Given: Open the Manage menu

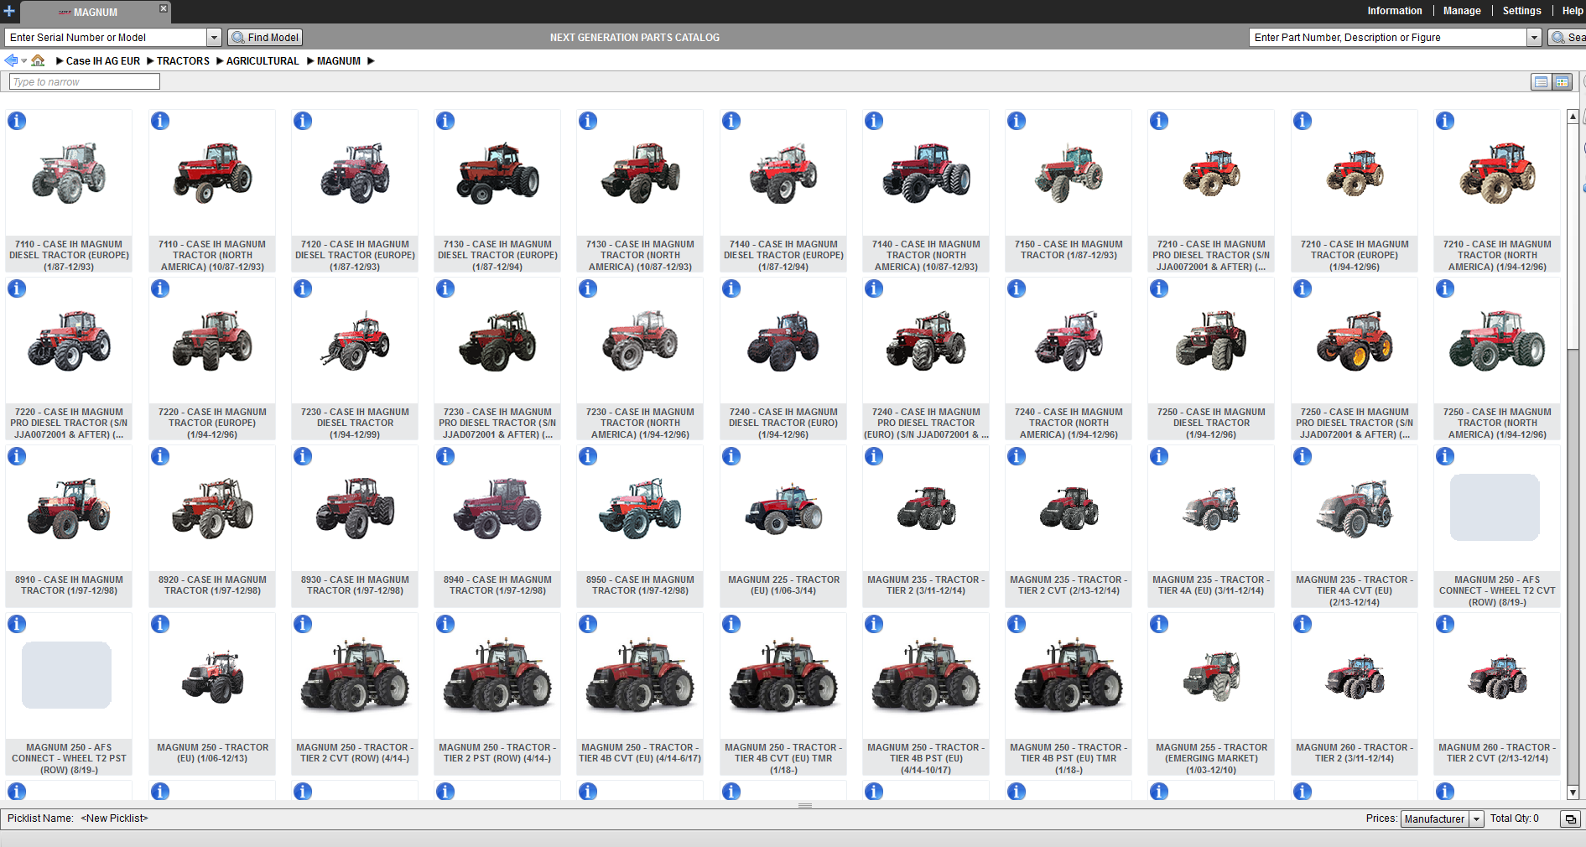Looking at the screenshot, I should click(1462, 11).
